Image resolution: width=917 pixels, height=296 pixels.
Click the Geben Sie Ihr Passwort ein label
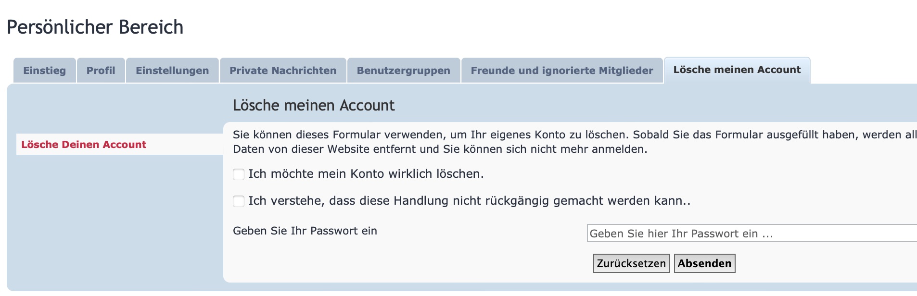click(x=305, y=231)
